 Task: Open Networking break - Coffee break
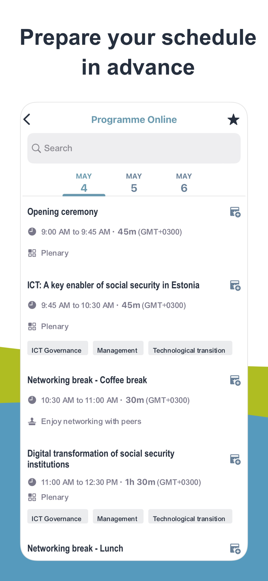[87, 380]
